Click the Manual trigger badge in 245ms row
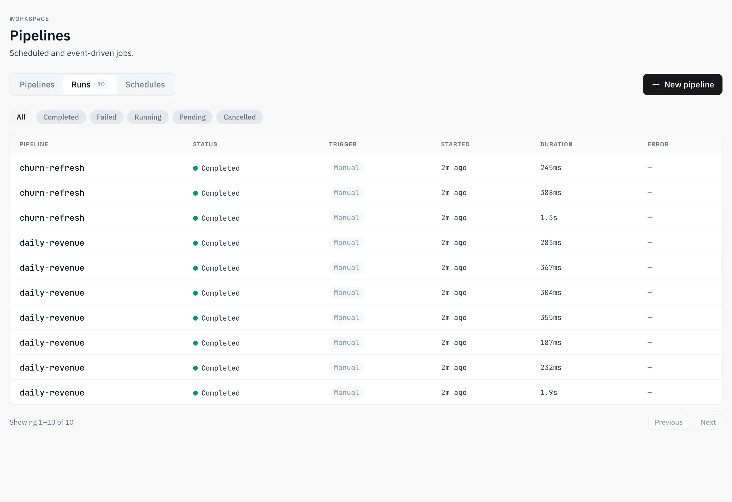Image resolution: width=732 pixels, height=502 pixels. (x=346, y=168)
